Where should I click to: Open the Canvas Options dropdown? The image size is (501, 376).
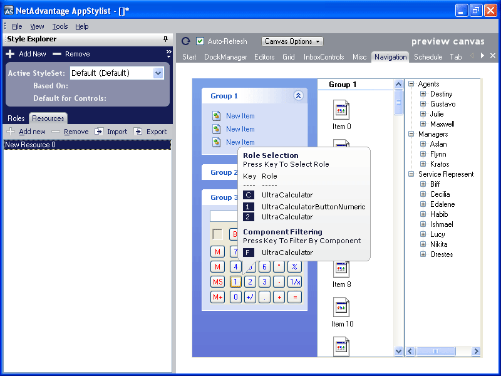(x=292, y=41)
